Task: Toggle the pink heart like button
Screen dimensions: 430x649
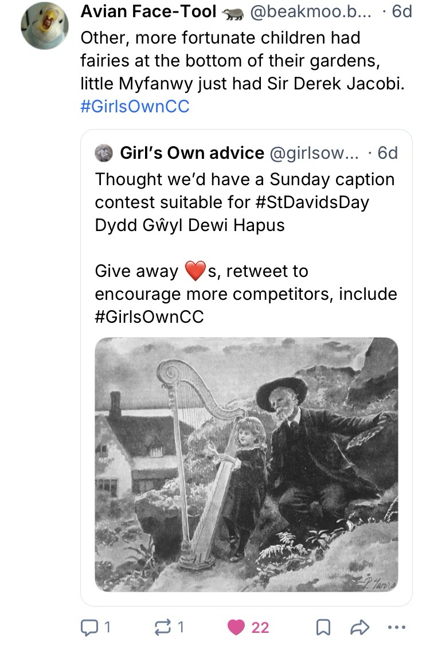Action: click(x=236, y=627)
